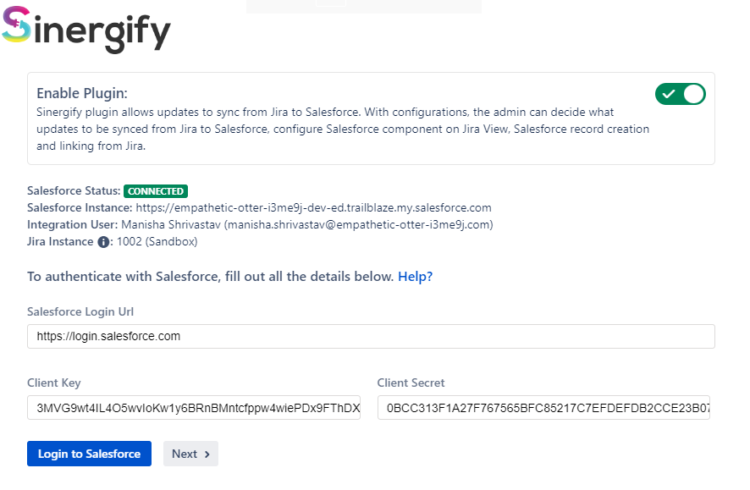Click the Enable Plugin heading
The height and width of the screenshot is (490, 750).
(x=82, y=93)
